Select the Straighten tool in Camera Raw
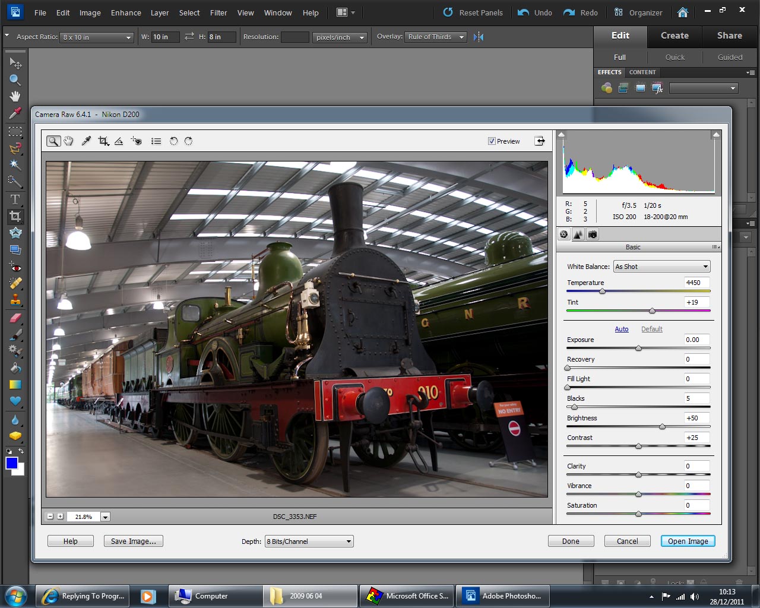Image resolution: width=760 pixels, height=608 pixels. click(x=119, y=141)
